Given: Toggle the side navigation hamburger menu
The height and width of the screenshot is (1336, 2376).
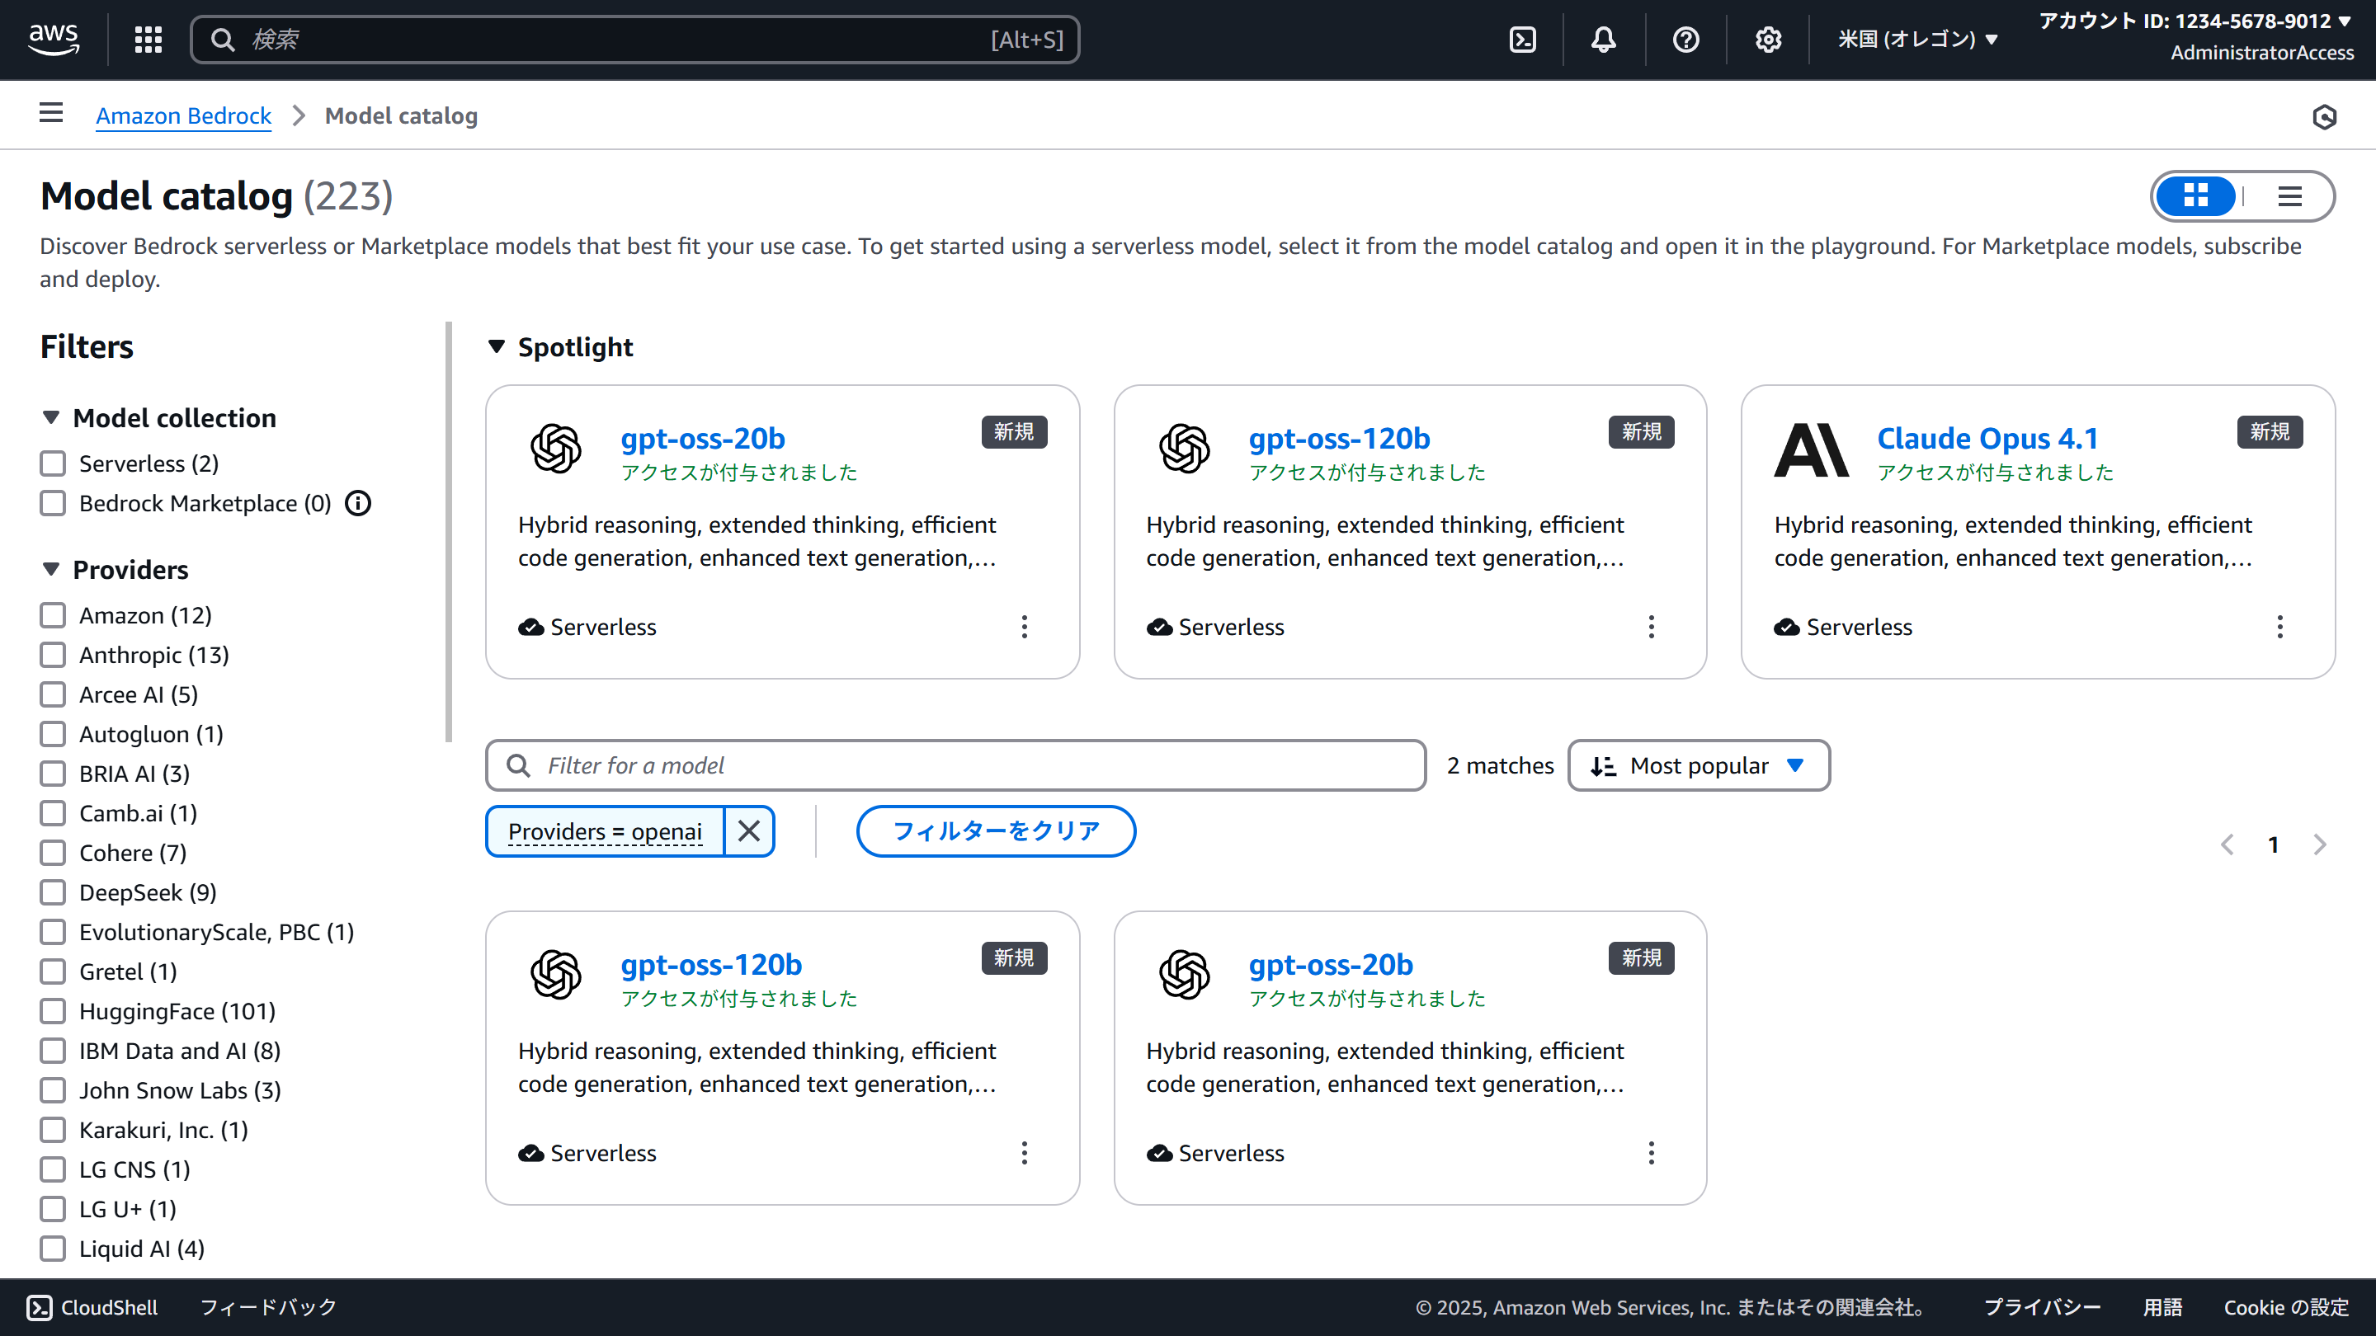Looking at the screenshot, I should pos(52,114).
